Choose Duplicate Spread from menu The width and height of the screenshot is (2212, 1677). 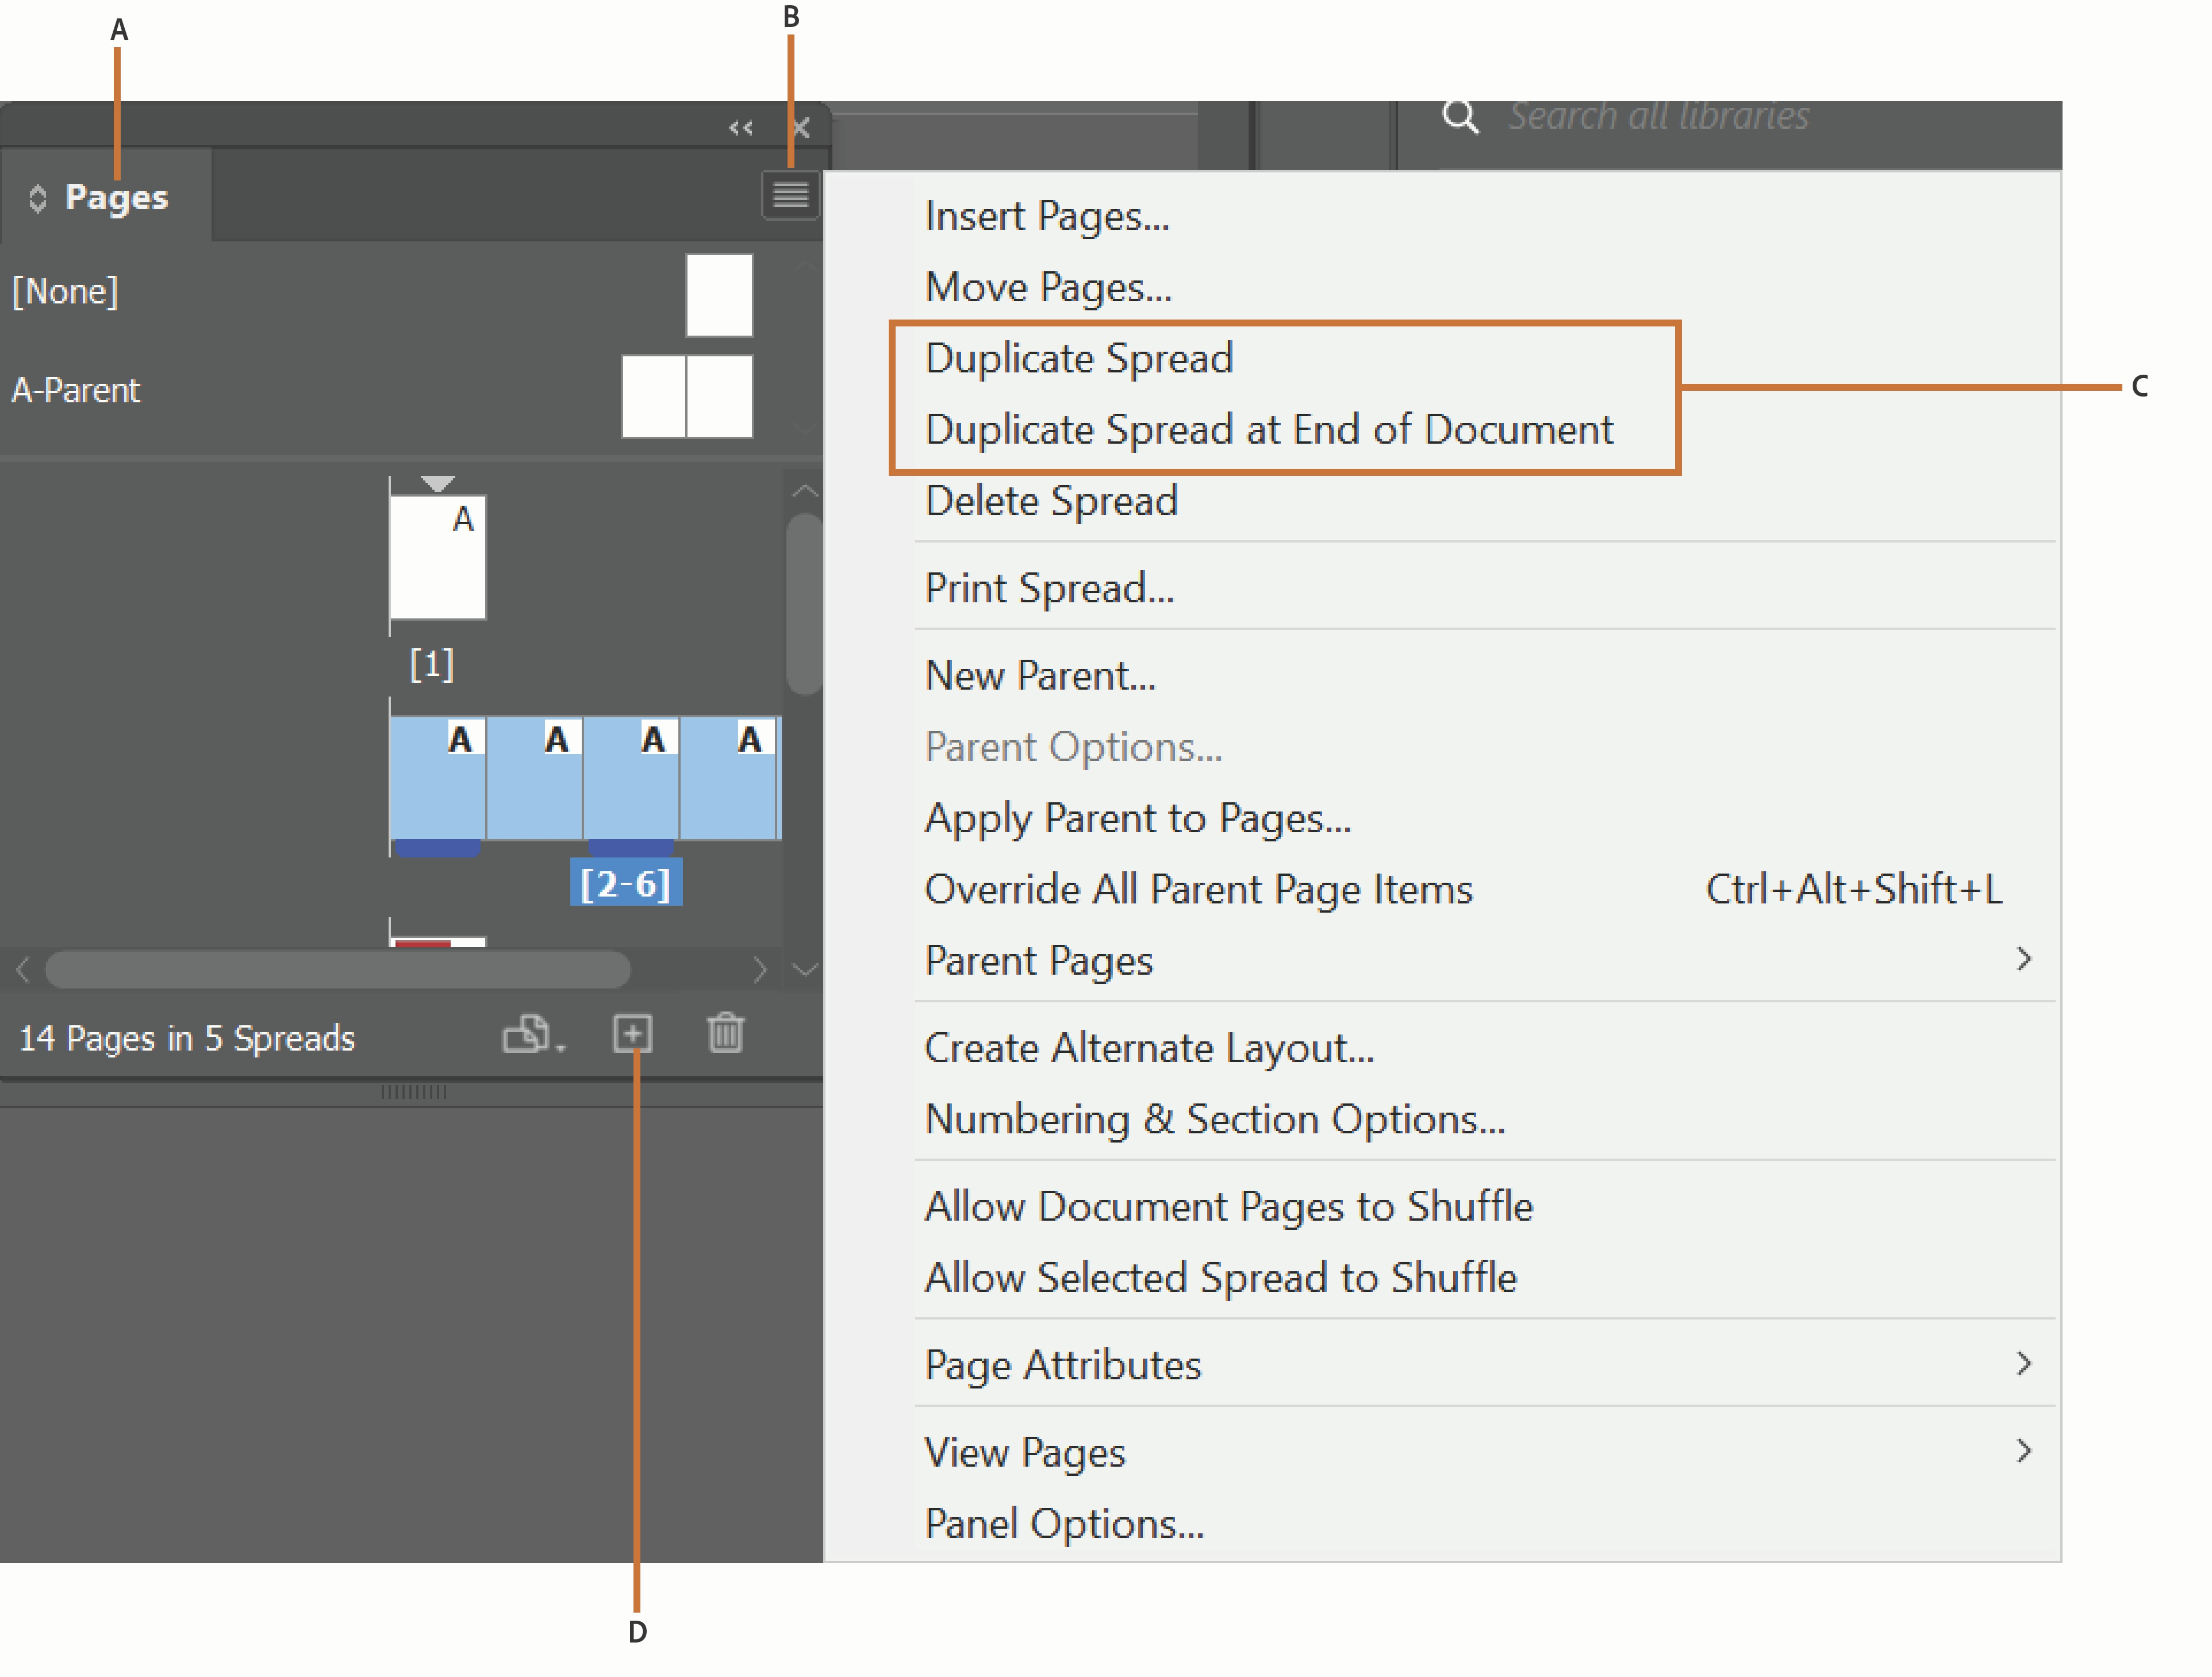click(x=1078, y=358)
